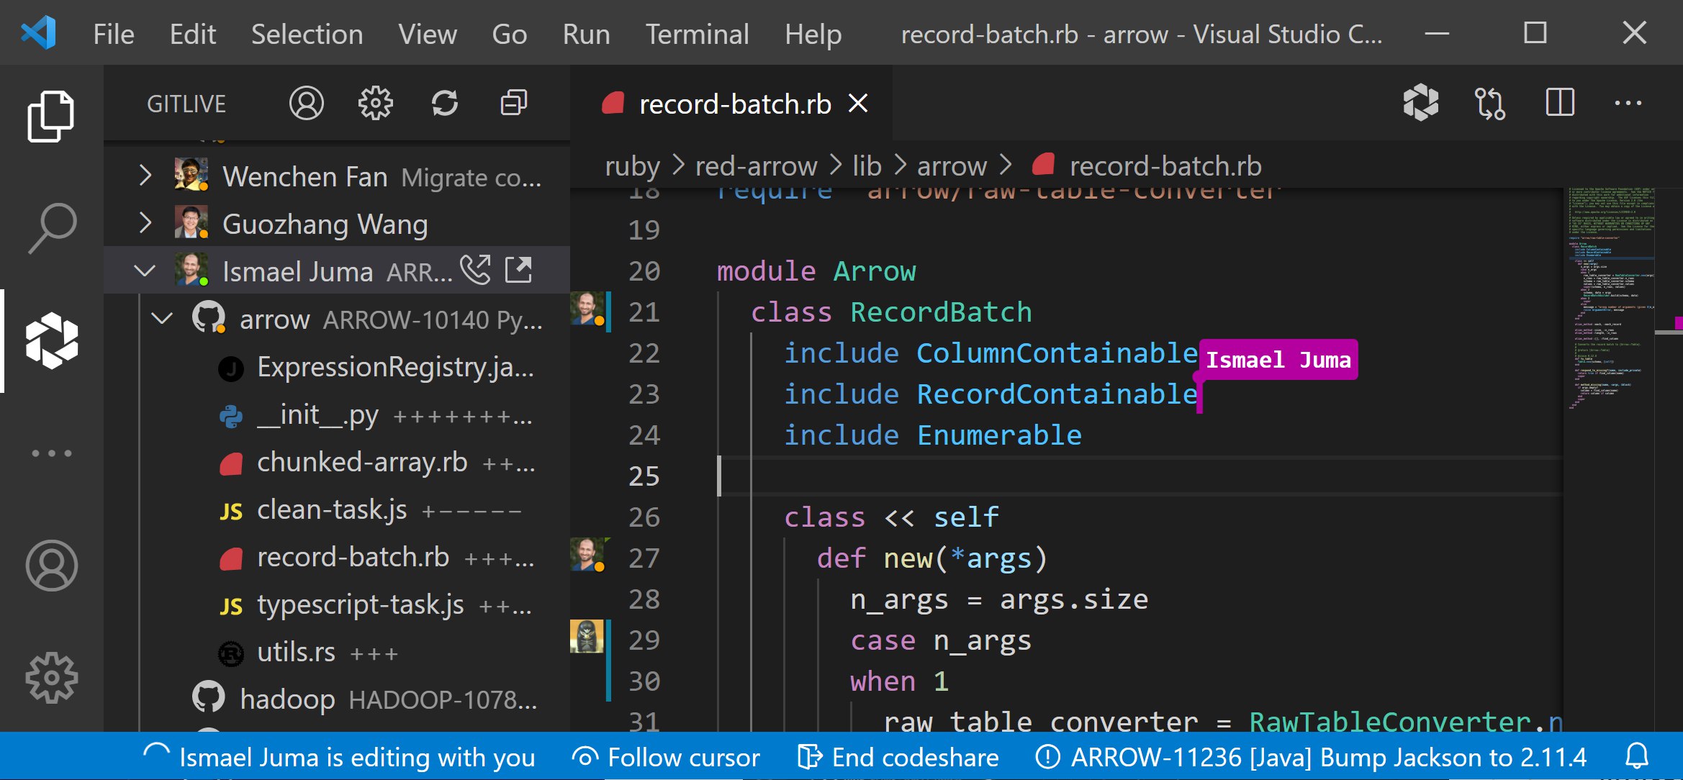Place cursor on empty line 25
Image resolution: width=1683 pixels, height=780 pixels.
tap(1141, 476)
